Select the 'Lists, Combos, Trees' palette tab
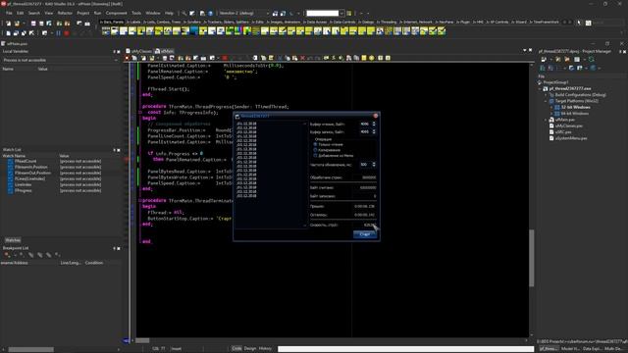Screen dimensions: 628x353 (162, 22)
